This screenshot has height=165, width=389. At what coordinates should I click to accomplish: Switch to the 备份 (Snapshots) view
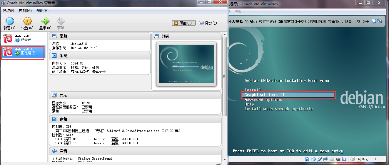(208, 23)
